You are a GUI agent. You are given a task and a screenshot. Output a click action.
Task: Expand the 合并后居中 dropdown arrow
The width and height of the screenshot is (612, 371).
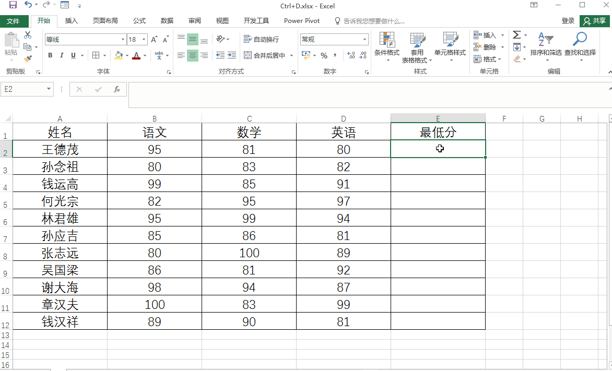[291, 55]
